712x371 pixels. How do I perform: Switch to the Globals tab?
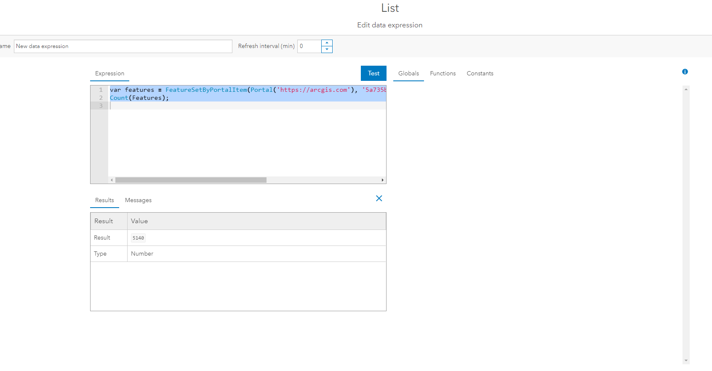tap(408, 73)
